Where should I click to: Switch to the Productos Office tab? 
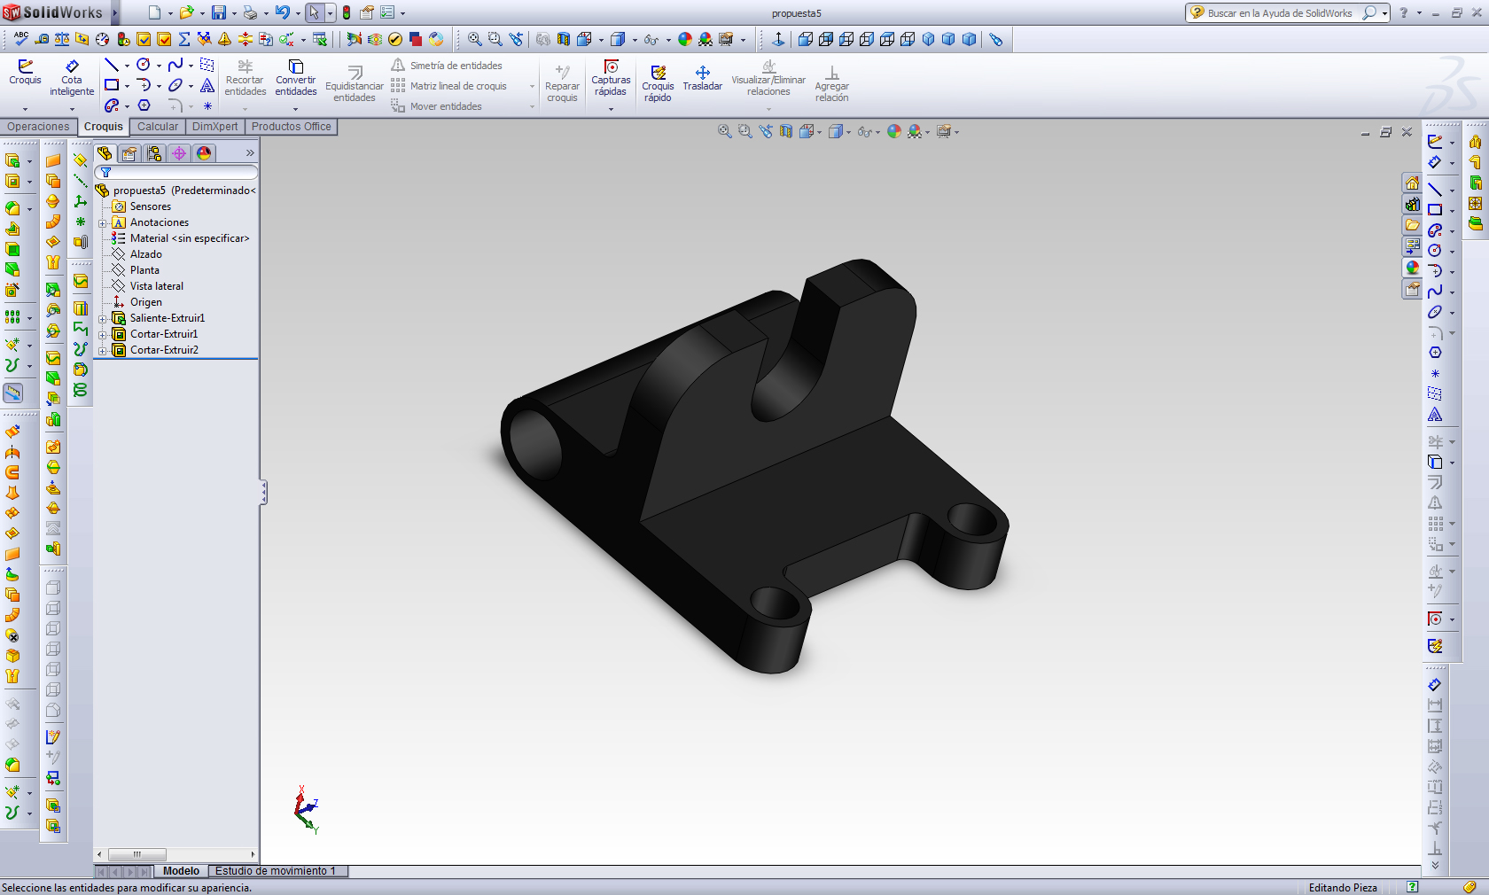pos(292,127)
